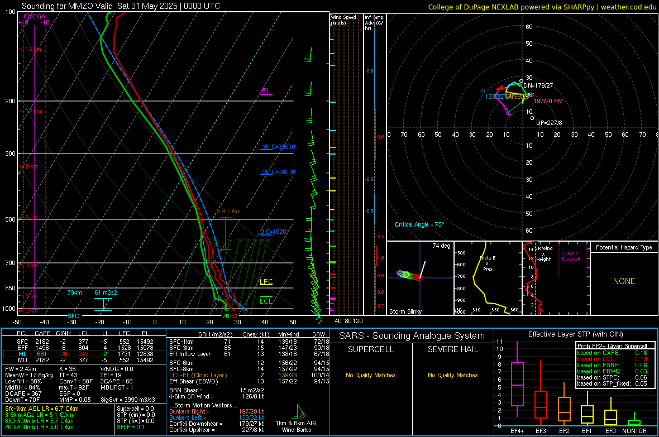Click the blue Bunkers Left storm motion line
This screenshot has height=437, width=659.
[x=217, y=417]
